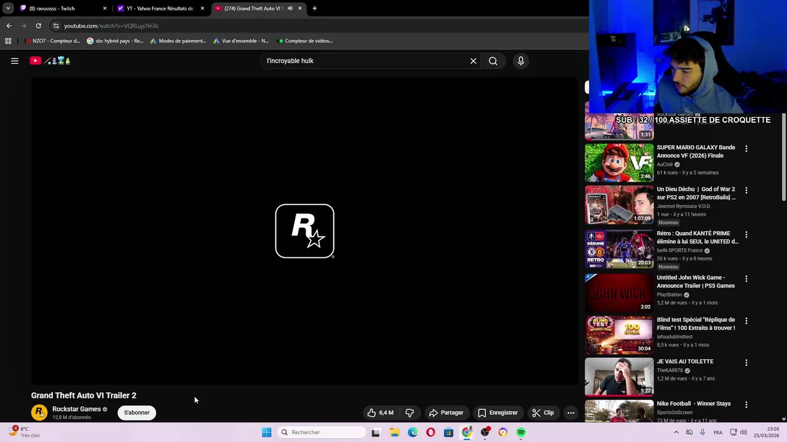Open Opera browser from the taskbar

pyautogui.click(x=430, y=432)
